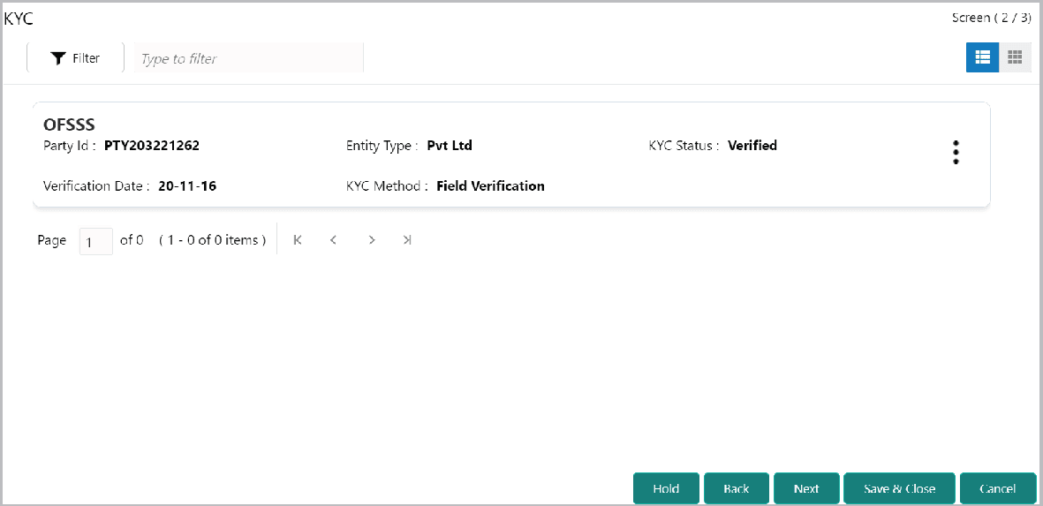Switch to list view
The image size is (1043, 506).
[982, 58]
